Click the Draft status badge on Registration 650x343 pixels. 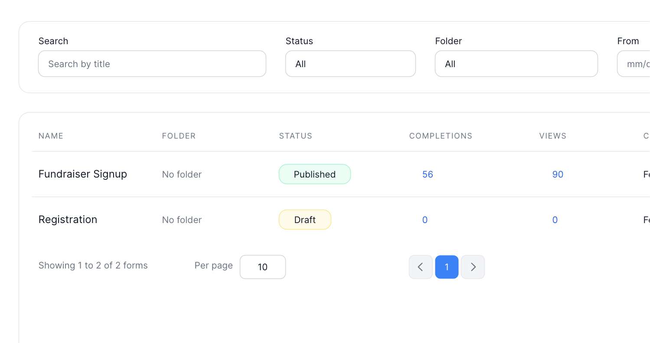click(x=305, y=220)
